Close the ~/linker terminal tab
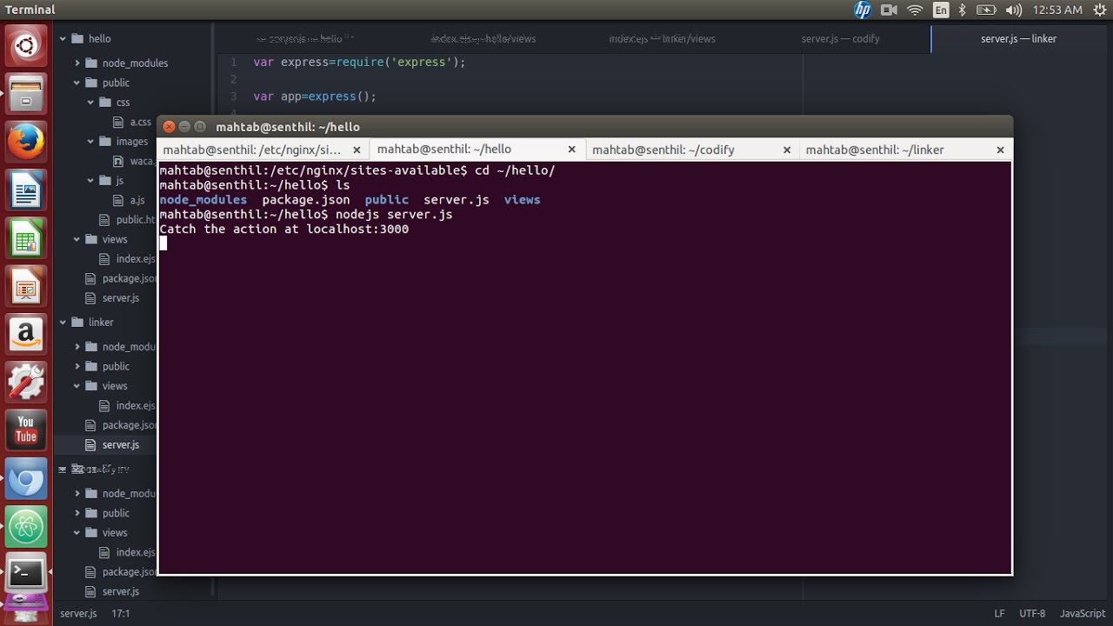 click(1000, 150)
